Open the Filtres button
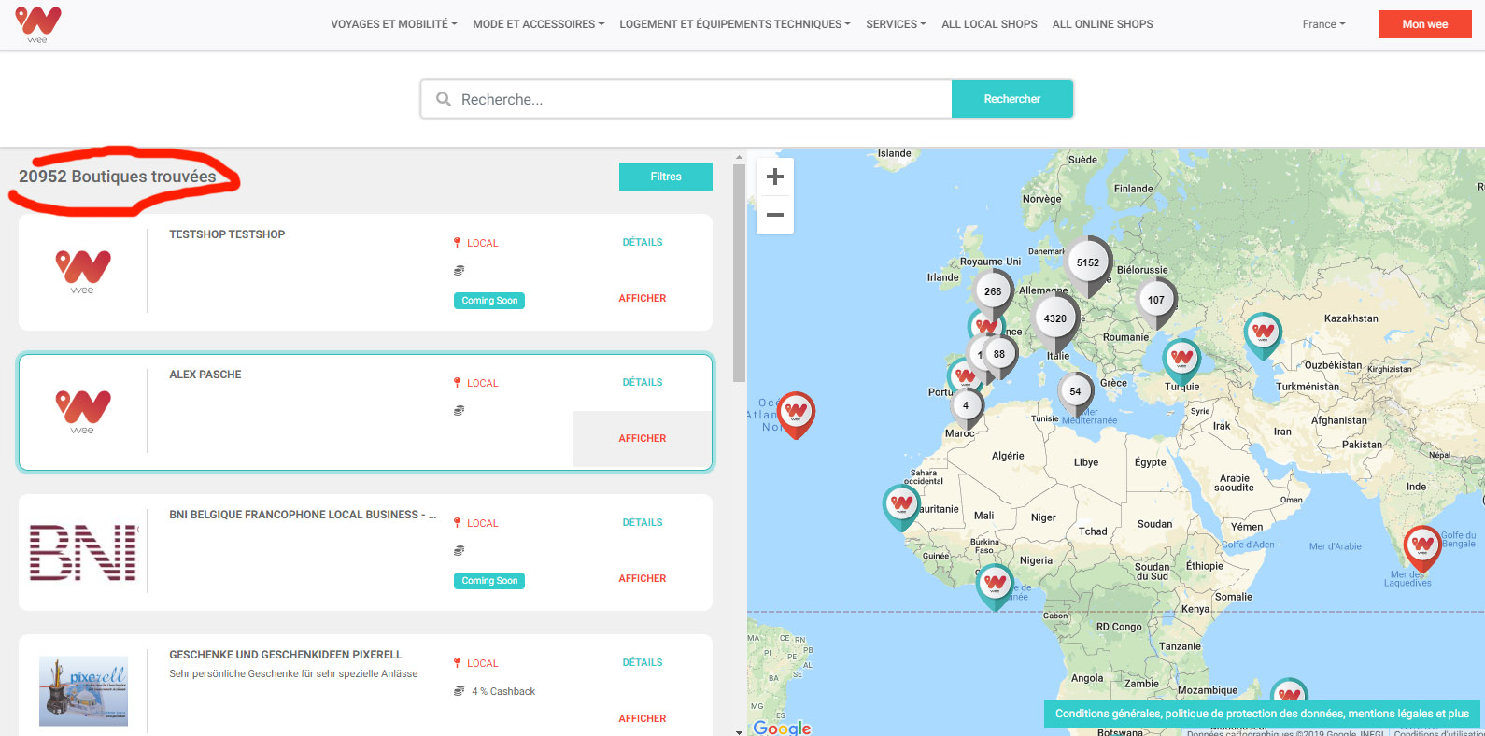The width and height of the screenshot is (1485, 736). tap(665, 177)
